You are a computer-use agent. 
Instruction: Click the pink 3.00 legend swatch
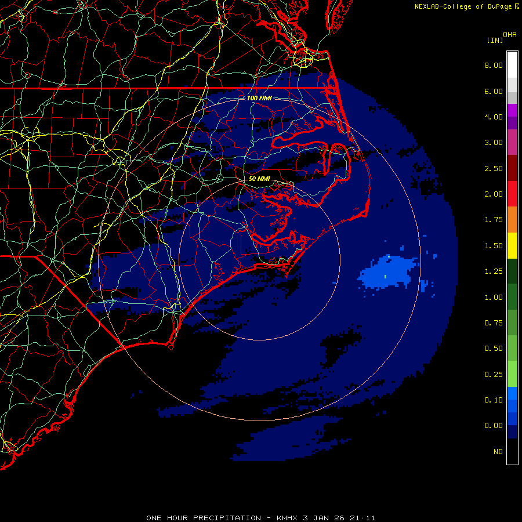tap(512, 142)
